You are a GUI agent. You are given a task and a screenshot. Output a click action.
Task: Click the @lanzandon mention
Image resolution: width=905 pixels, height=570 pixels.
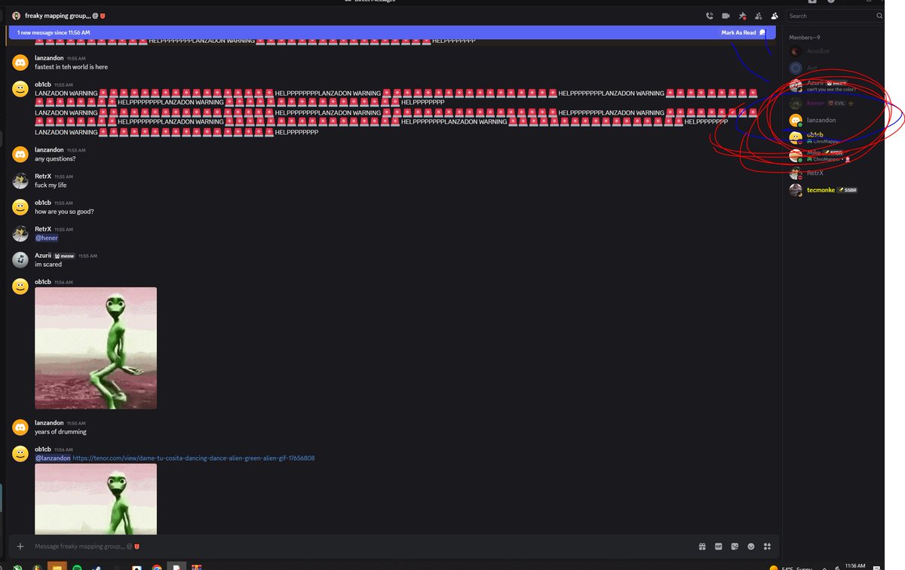pyautogui.click(x=53, y=458)
